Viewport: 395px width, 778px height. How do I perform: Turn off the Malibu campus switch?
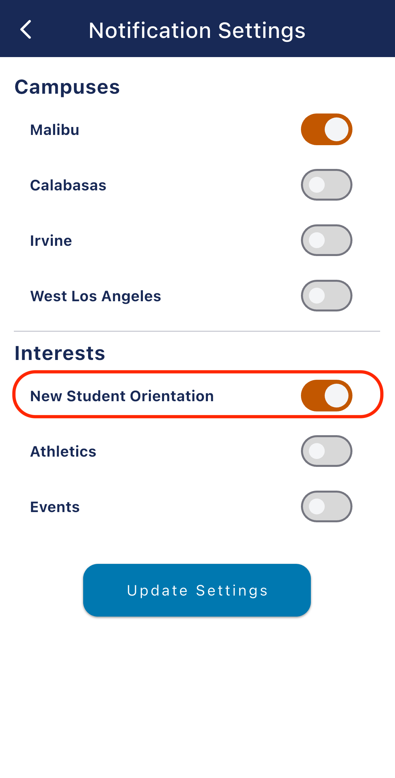tap(326, 129)
